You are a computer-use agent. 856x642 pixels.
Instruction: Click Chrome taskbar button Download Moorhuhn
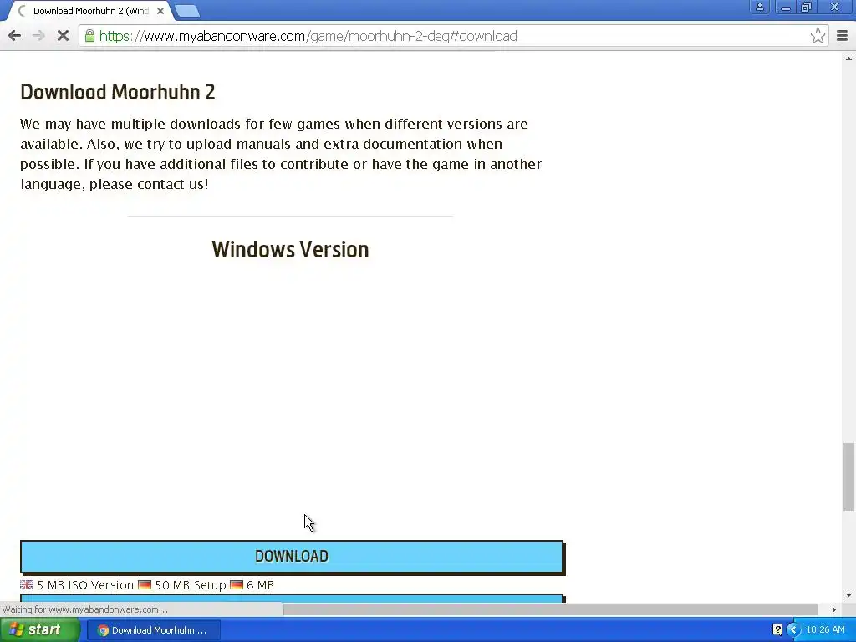coord(152,630)
